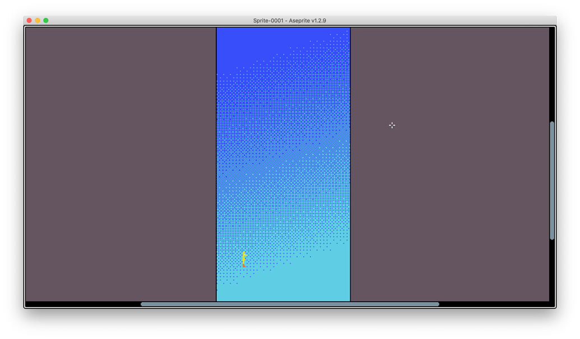Click horizontal scrollbar track right of thumb
The image size is (580, 339).
pos(493,304)
